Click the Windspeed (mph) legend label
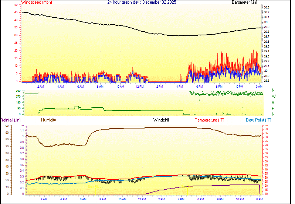The height and width of the screenshot is (204, 295). [37, 2]
